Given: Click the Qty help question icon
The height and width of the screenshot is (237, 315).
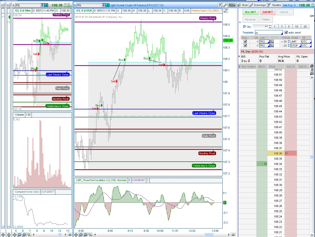Looking at the screenshot, I should click(244, 27).
